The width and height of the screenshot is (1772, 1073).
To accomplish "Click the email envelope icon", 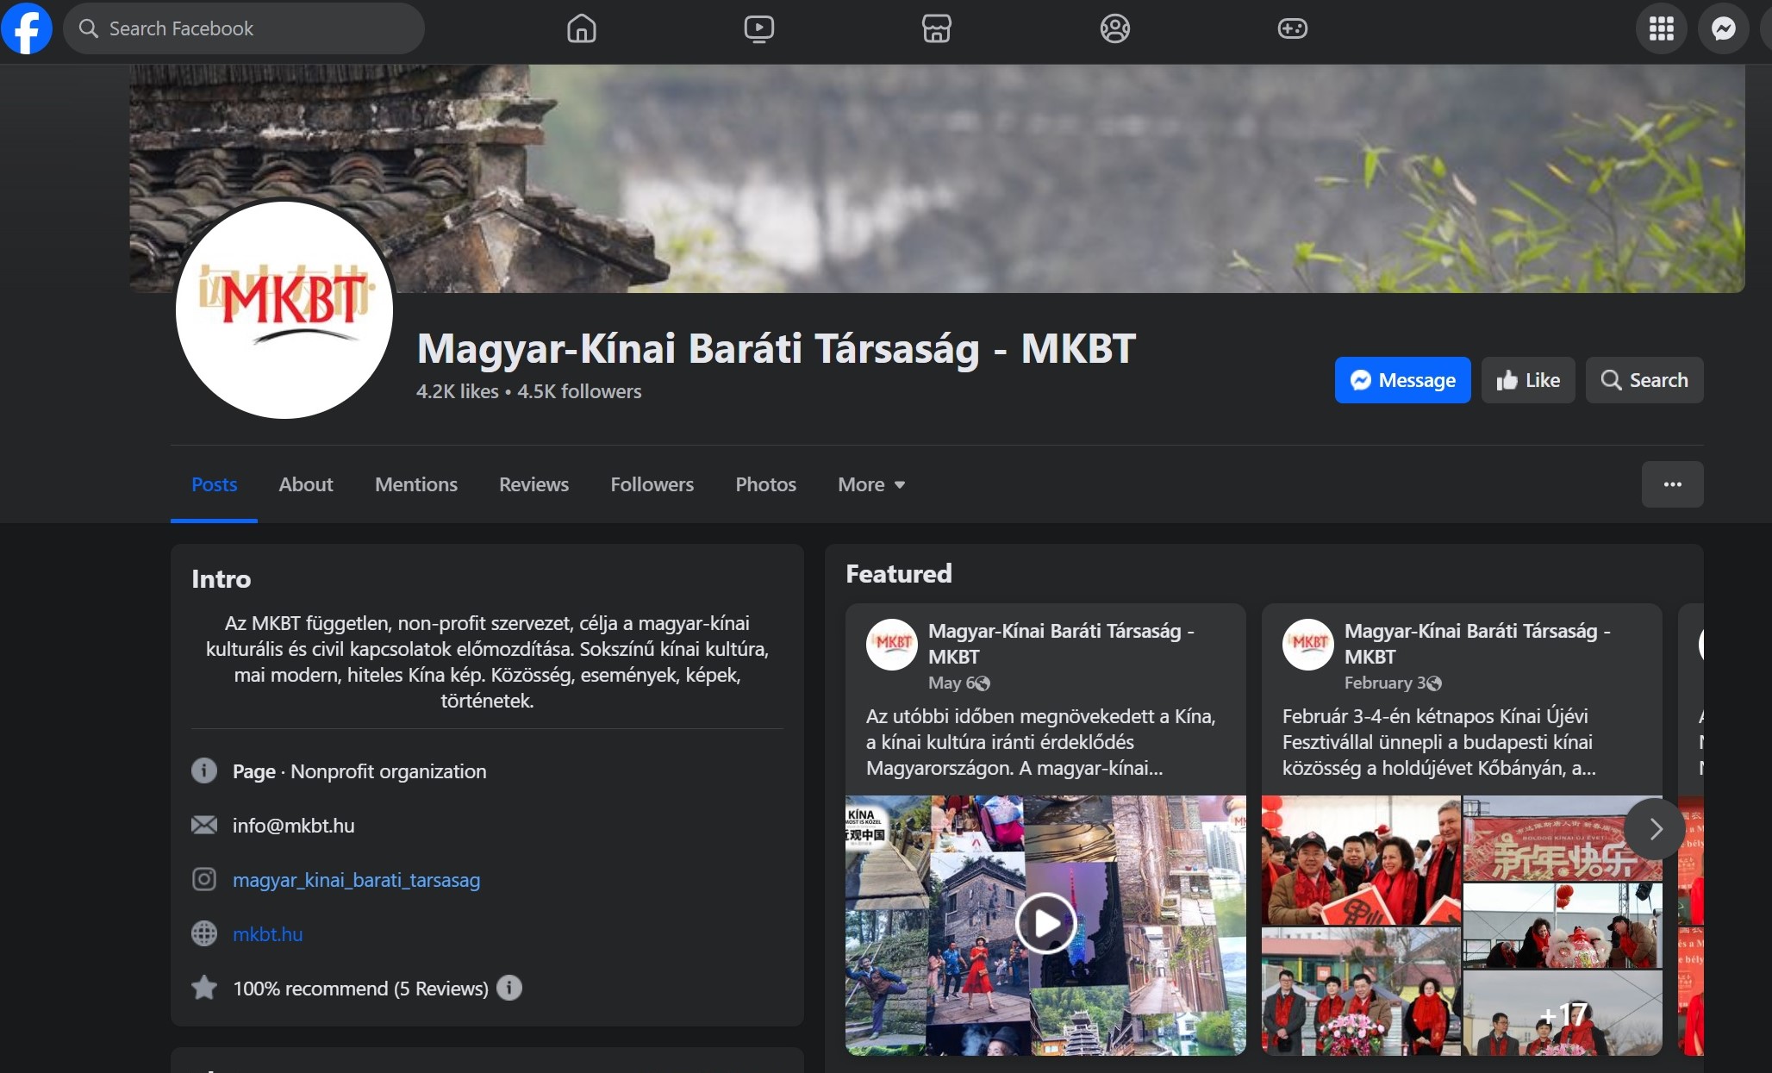I will pyautogui.click(x=204, y=825).
